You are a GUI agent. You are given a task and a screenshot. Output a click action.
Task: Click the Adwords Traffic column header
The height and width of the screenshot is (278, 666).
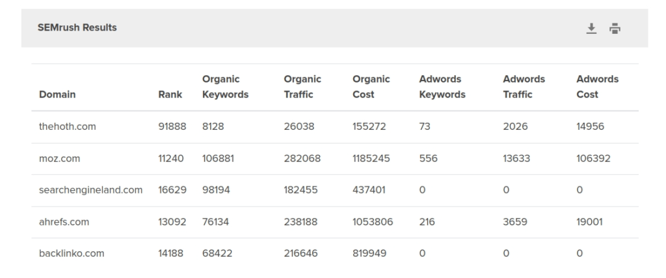[524, 86]
